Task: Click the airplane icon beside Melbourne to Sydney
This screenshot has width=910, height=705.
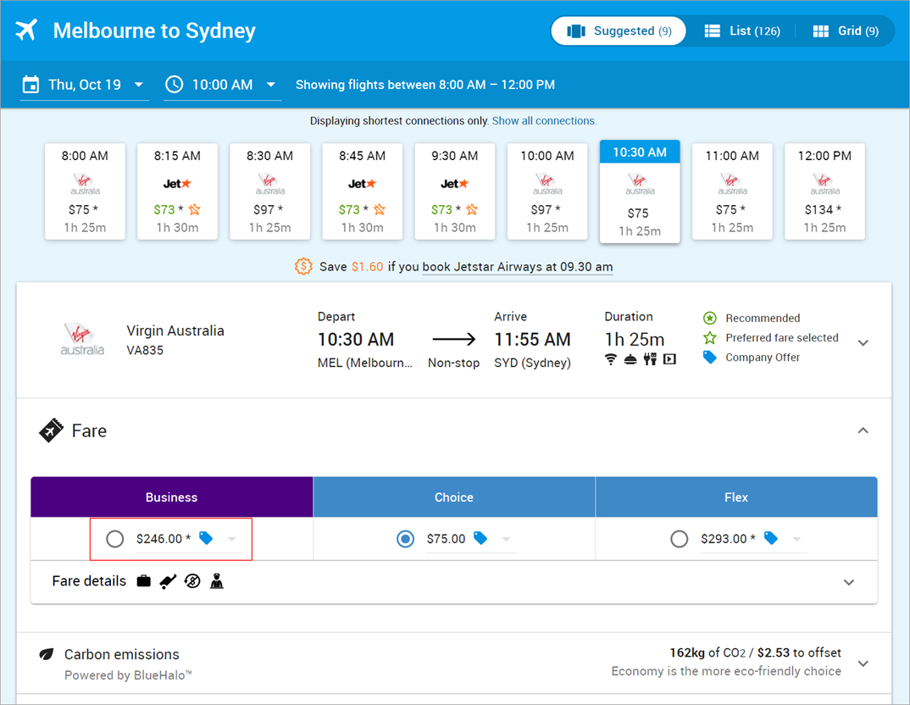Action: [x=26, y=31]
